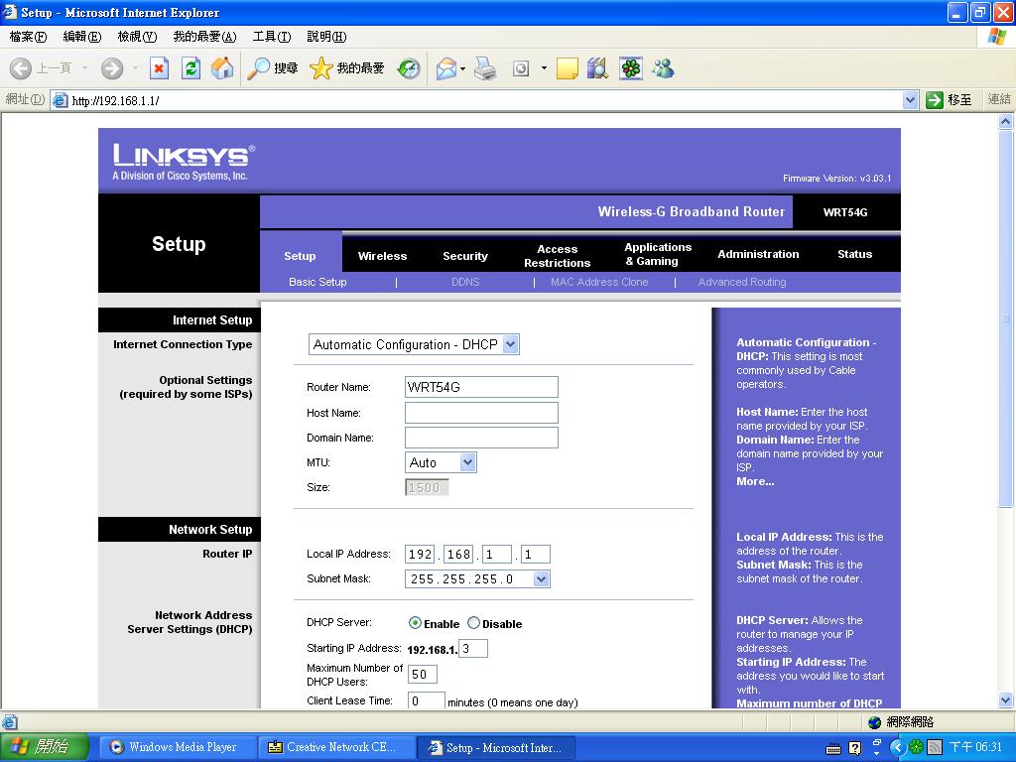This screenshot has width=1016, height=762.
Task: Open the 我的最愛(A) menu
Action: click(x=204, y=37)
